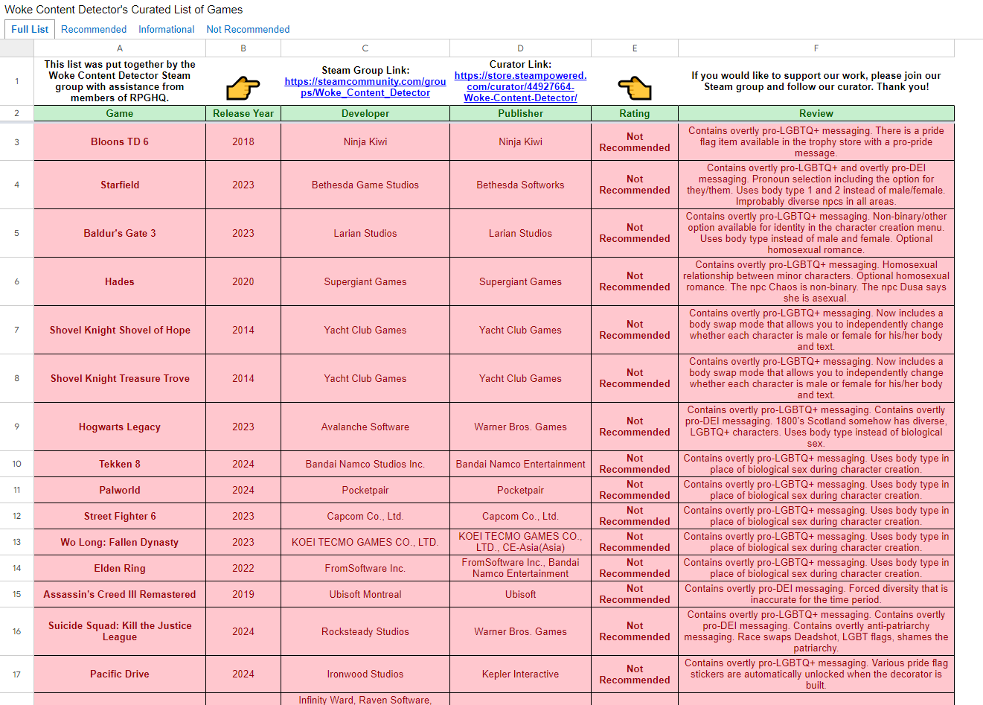Screen dimensions: 983x705
Task: Select column F header
Action: [816, 48]
